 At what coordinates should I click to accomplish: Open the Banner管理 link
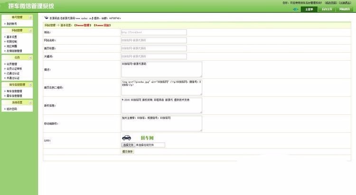click(83, 25)
